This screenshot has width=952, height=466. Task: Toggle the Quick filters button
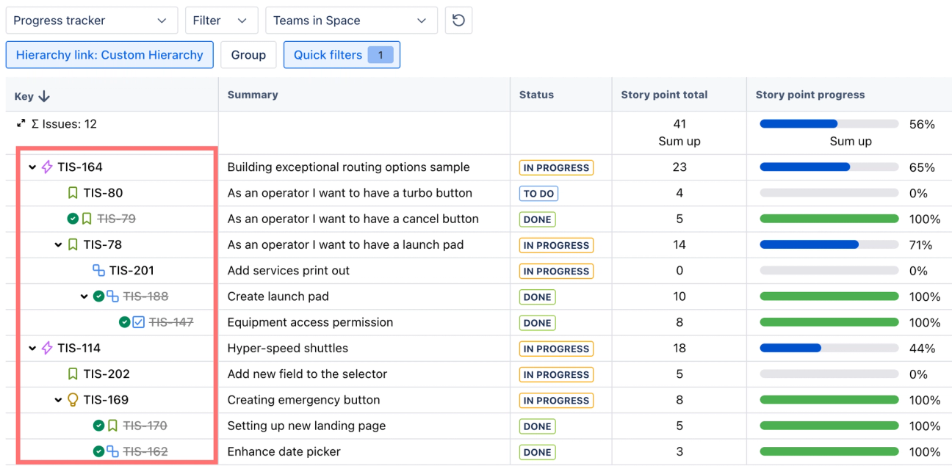(342, 55)
